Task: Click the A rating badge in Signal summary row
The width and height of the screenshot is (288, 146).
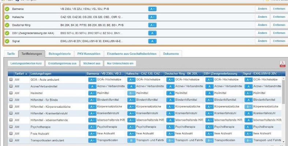Action: pyautogui.click(x=152, y=41)
